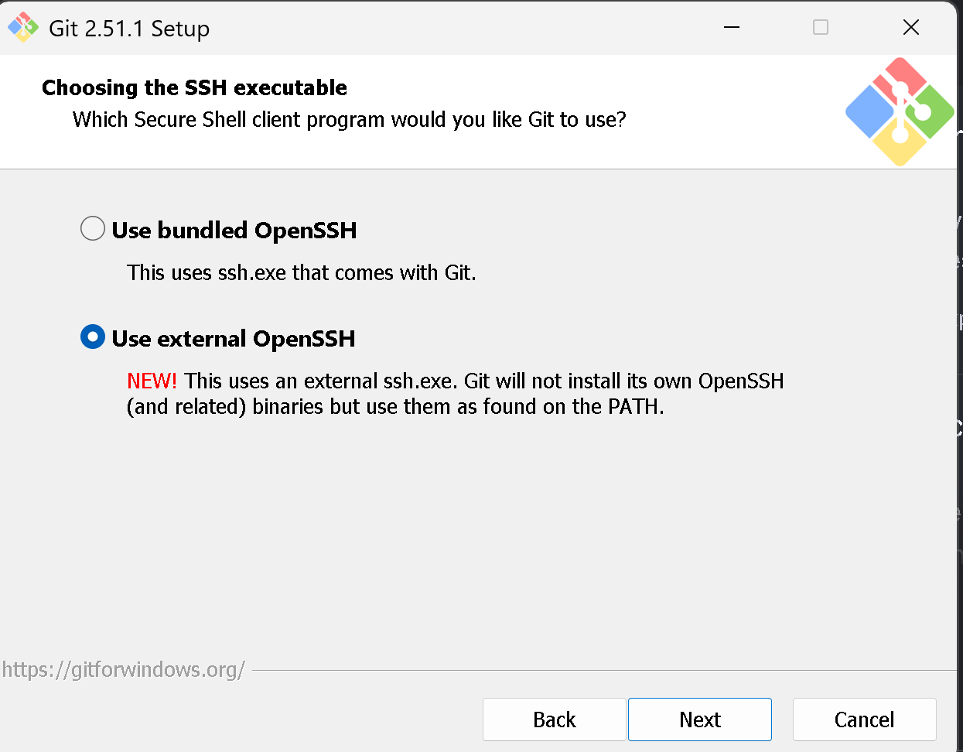Click the "found on the PATH" description line
The height and width of the screenshot is (752, 963).
coord(394,407)
